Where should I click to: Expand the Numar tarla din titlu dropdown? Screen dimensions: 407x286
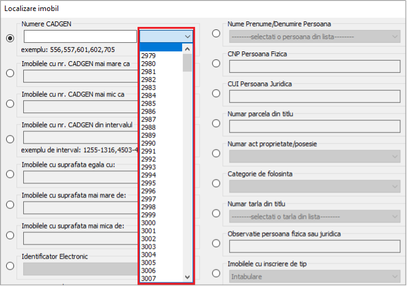click(394, 216)
